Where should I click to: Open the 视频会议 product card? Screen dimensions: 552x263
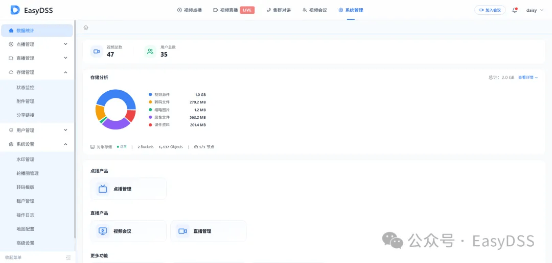[x=128, y=231]
